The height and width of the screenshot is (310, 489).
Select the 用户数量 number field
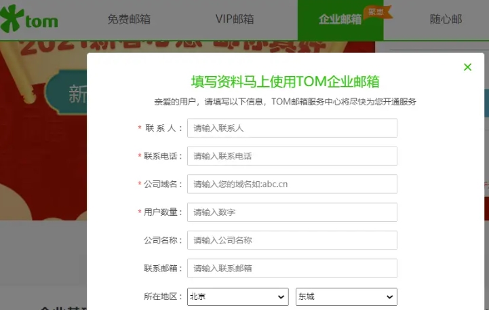pos(292,212)
